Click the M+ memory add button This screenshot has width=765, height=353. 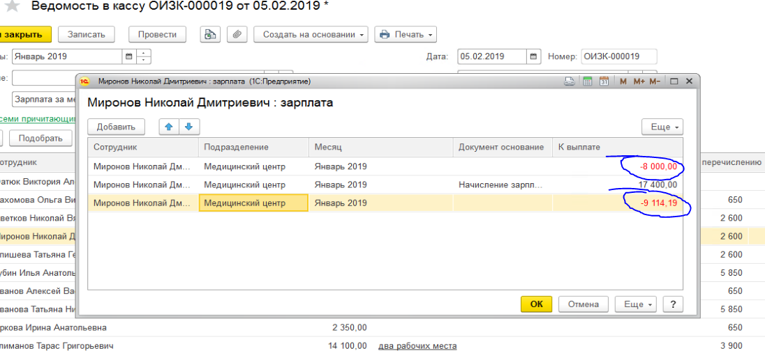(x=639, y=81)
